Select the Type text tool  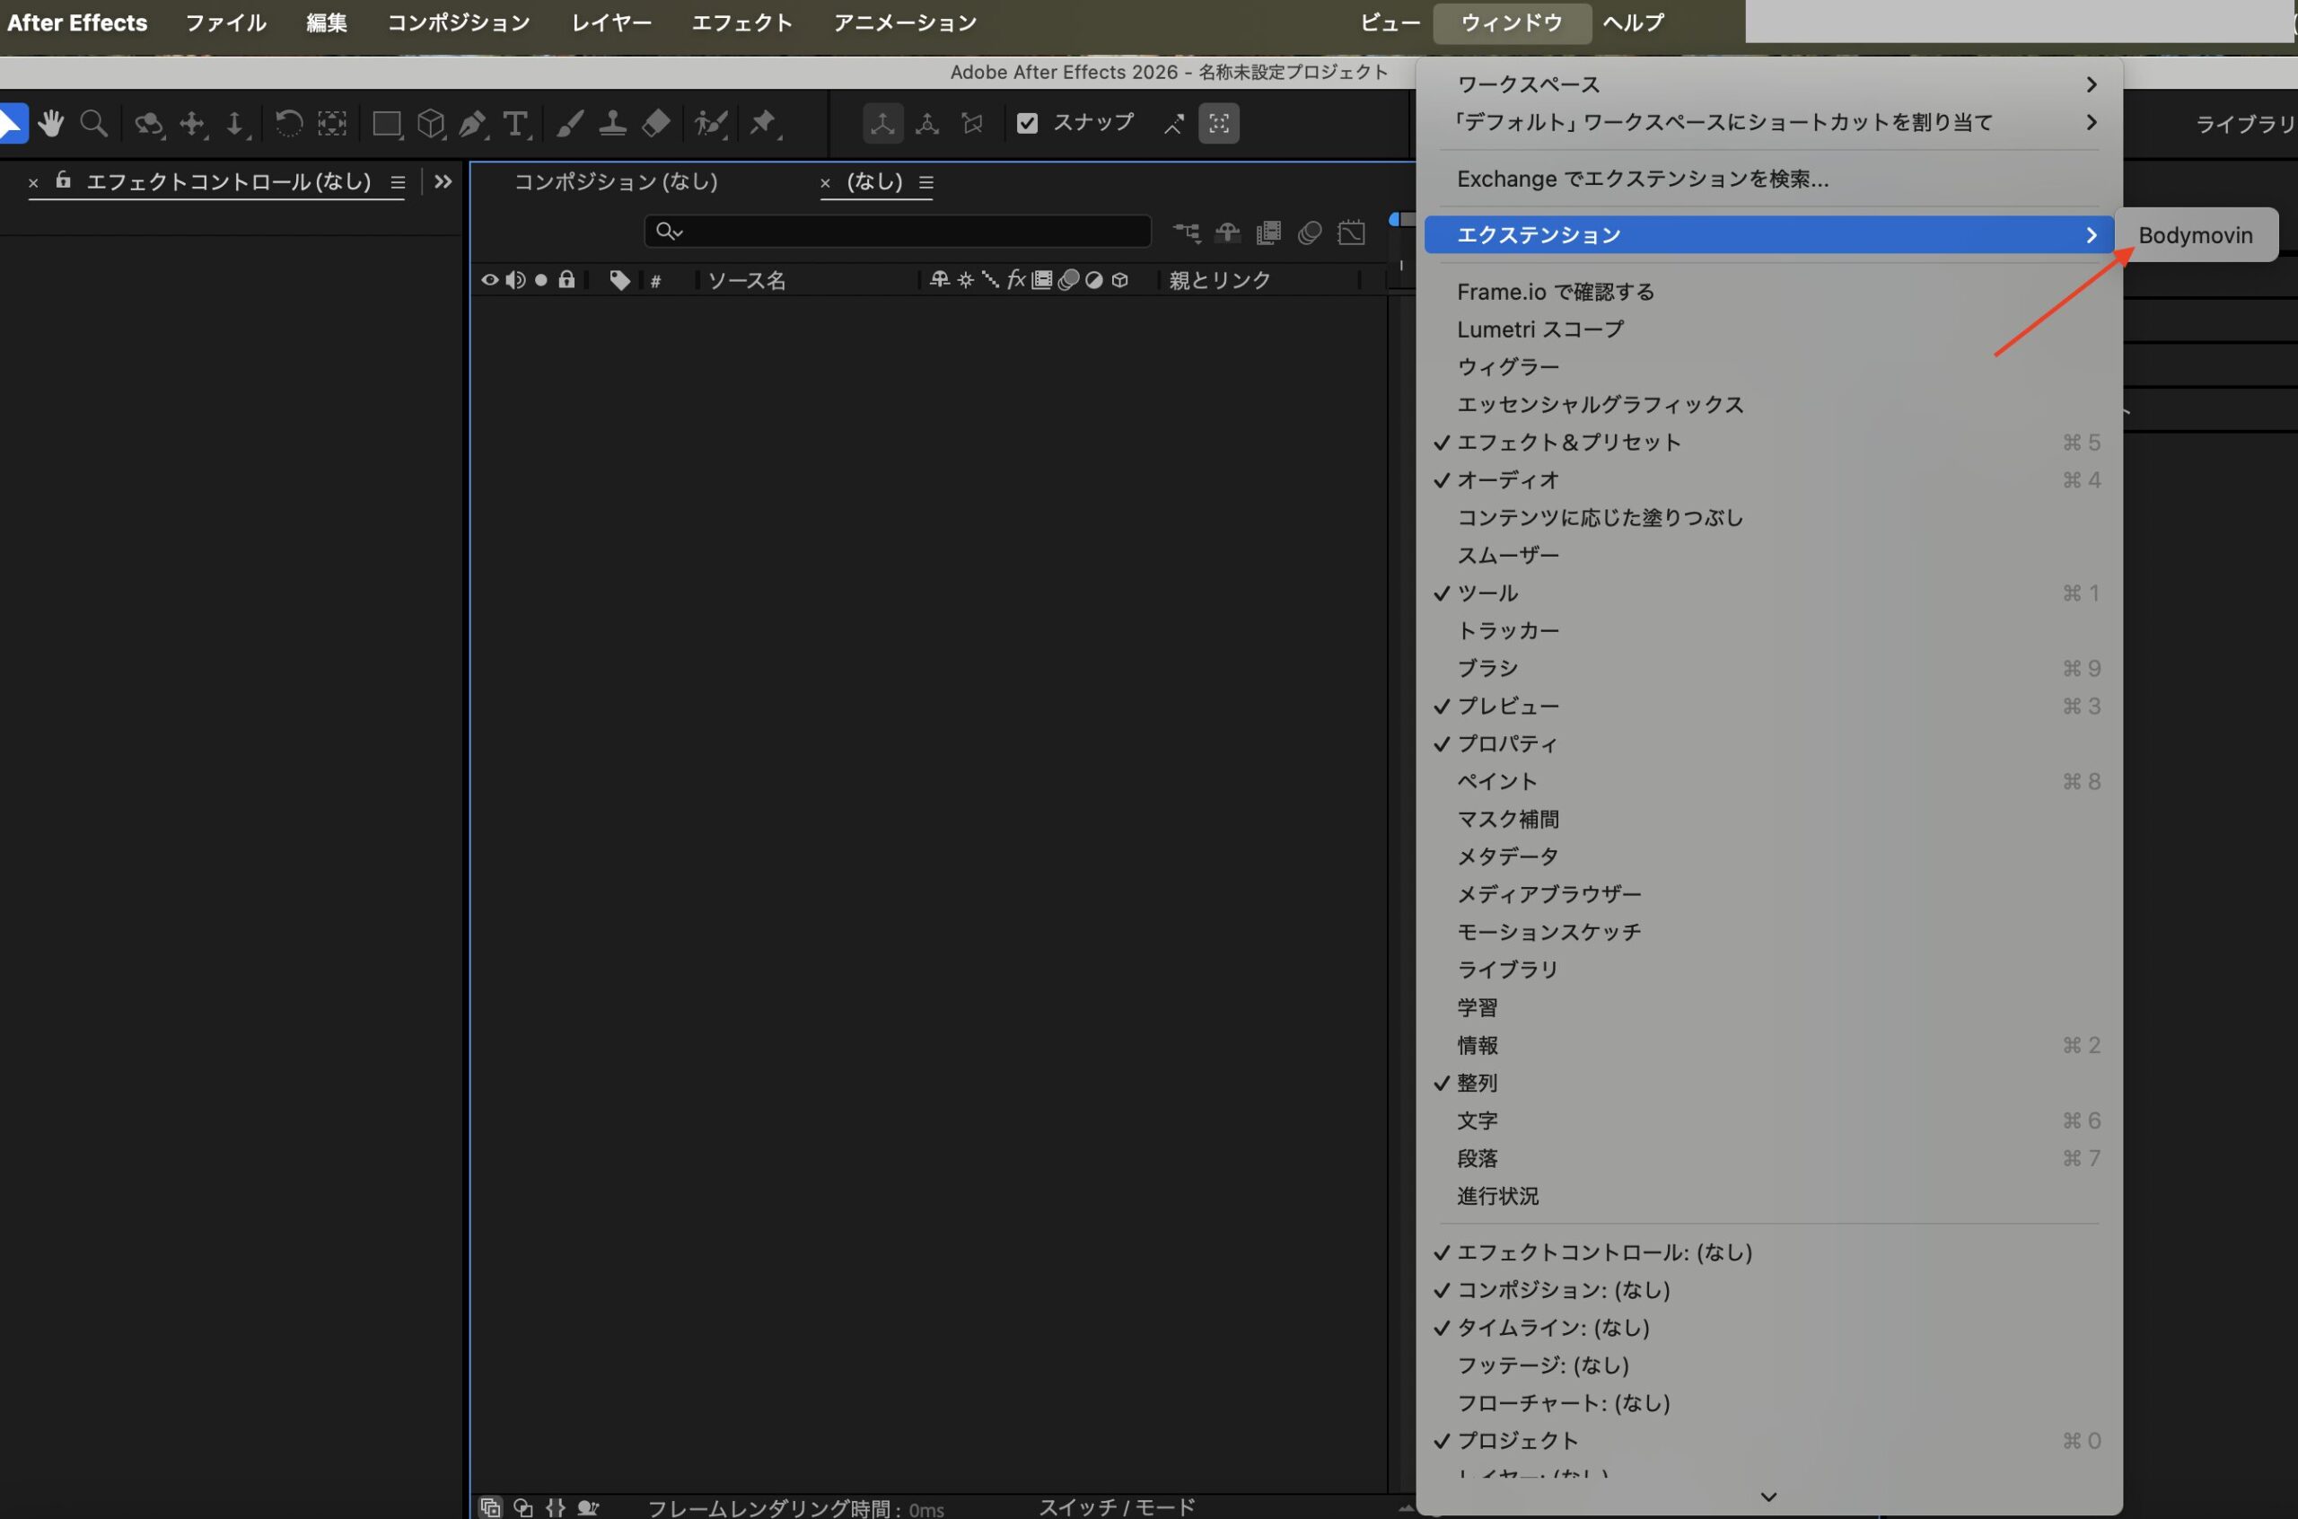coord(515,123)
